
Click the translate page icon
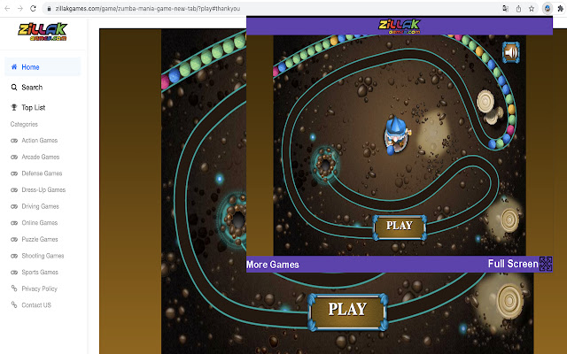click(x=506, y=9)
